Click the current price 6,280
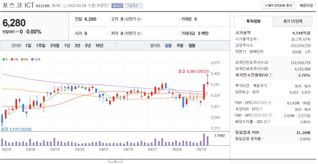The height and width of the screenshot is (164, 318). 14,23
